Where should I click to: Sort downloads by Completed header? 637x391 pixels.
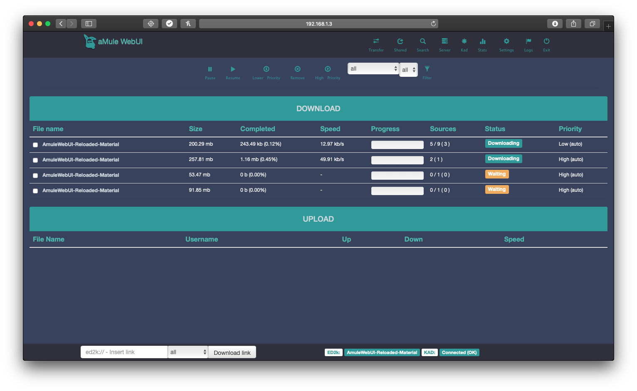[x=257, y=129]
